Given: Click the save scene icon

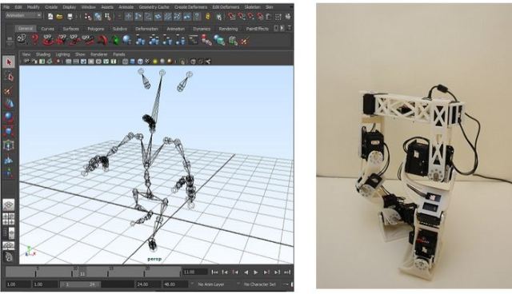Looking at the screenshot, I should 70,17.
